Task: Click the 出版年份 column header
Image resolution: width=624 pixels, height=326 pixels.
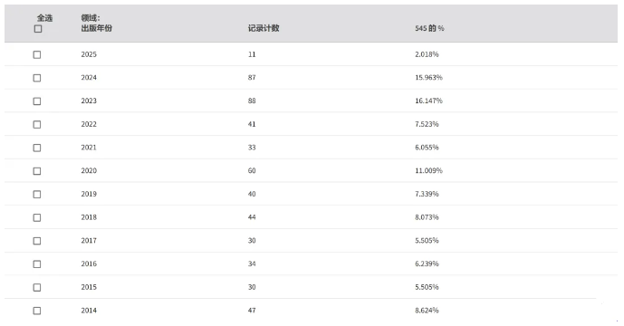Action: [97, 28]
